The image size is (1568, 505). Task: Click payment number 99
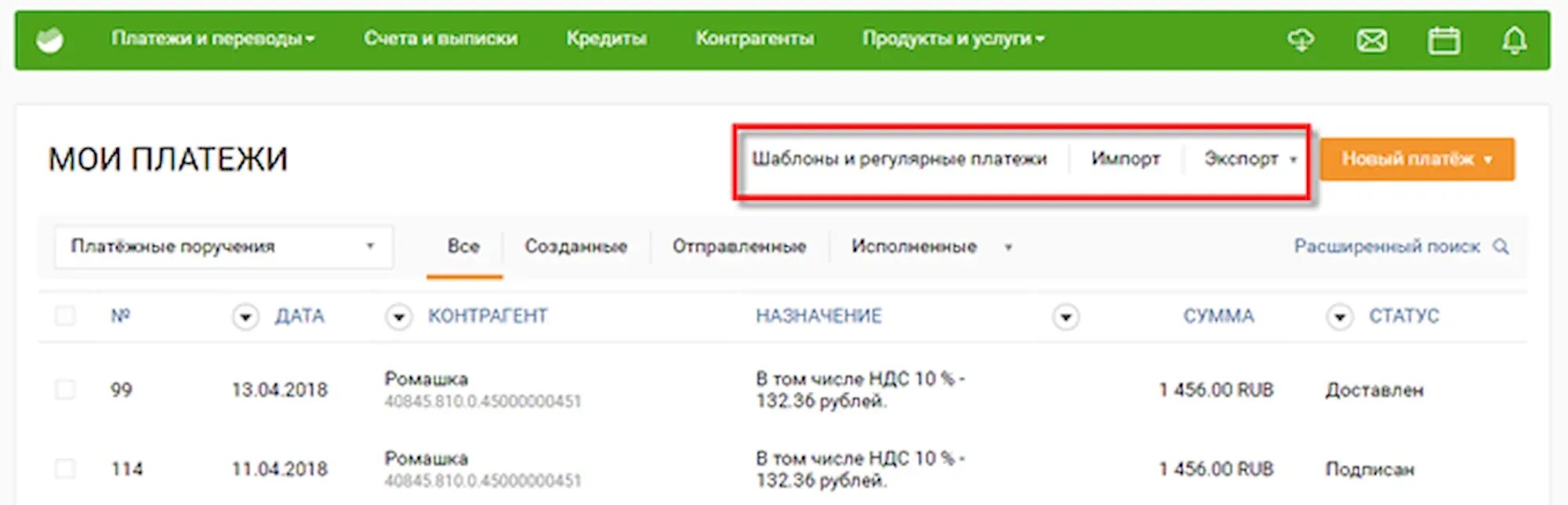tap(122, 390)
